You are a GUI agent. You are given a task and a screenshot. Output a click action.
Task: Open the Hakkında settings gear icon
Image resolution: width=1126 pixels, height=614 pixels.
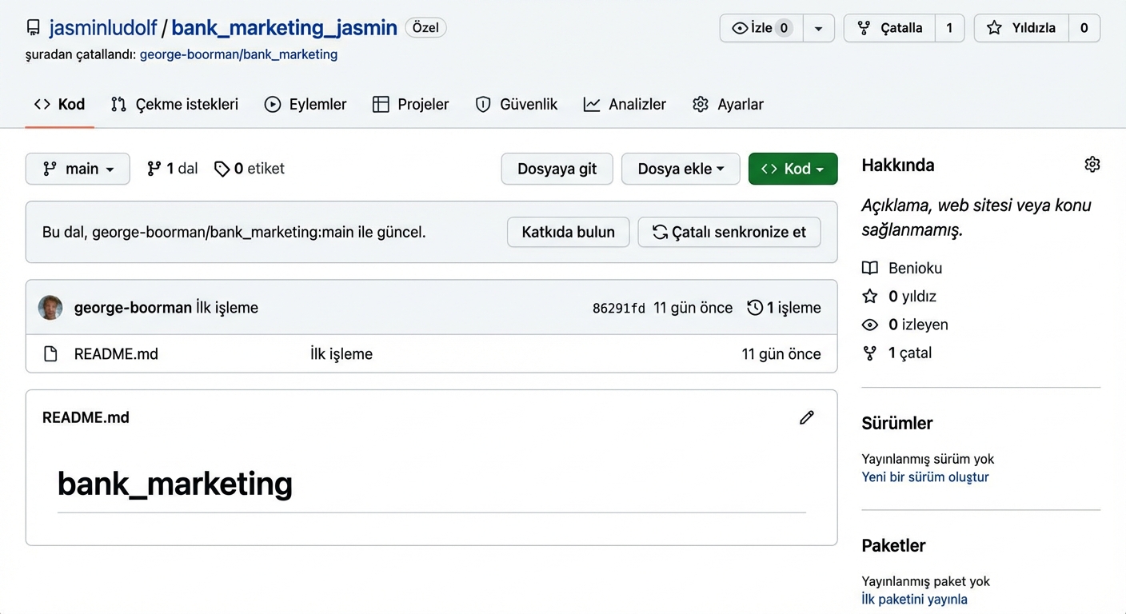(x=1092, y=165)
